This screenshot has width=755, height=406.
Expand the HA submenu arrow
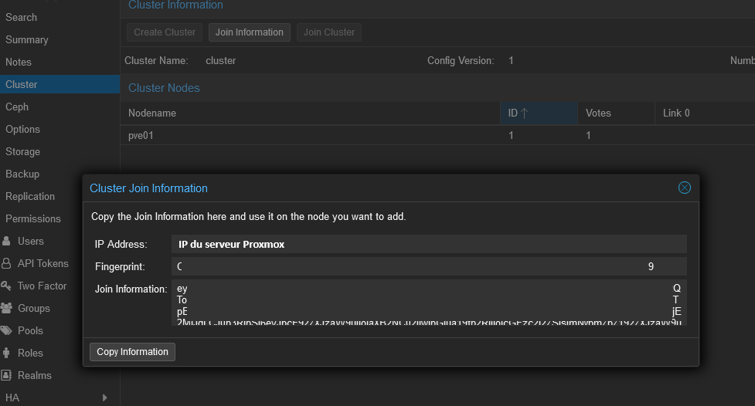click(x=105, y=398)
